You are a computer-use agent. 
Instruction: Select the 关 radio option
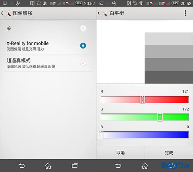[x=83, y=28]
